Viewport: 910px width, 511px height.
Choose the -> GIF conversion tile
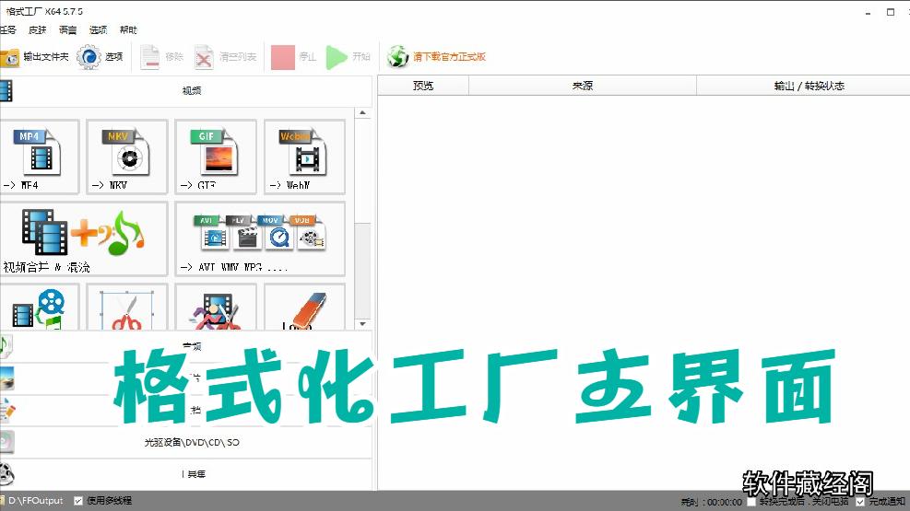click(x=216, y=157)
